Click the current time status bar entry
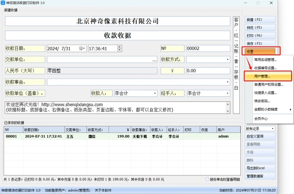Screen dimensions: 294x194 247,190
